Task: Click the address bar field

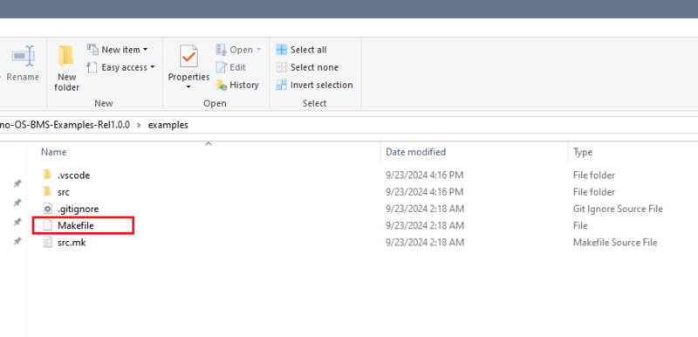Action: [x=349, y=125]
